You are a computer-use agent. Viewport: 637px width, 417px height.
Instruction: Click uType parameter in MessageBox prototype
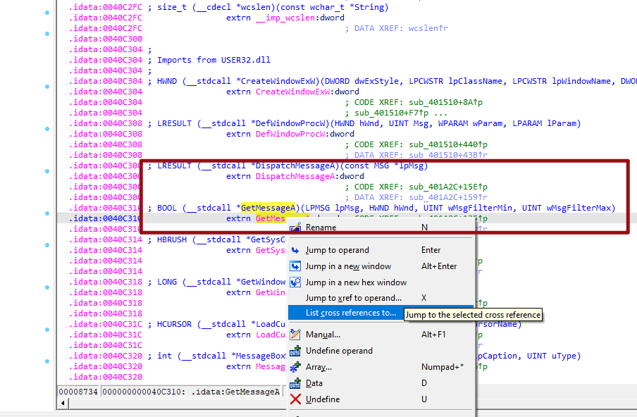[x=564, y=356]
